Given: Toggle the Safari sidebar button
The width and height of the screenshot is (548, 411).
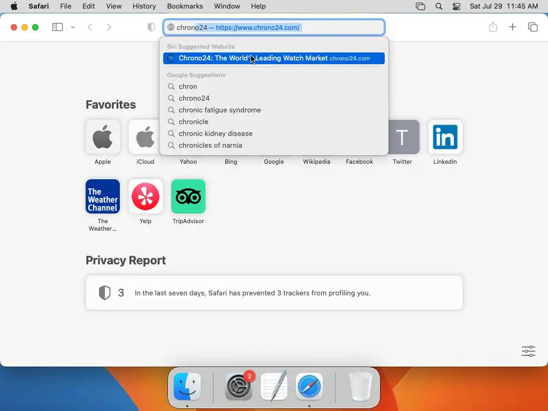Looking at the screenshot, I should tap(57, 27).
